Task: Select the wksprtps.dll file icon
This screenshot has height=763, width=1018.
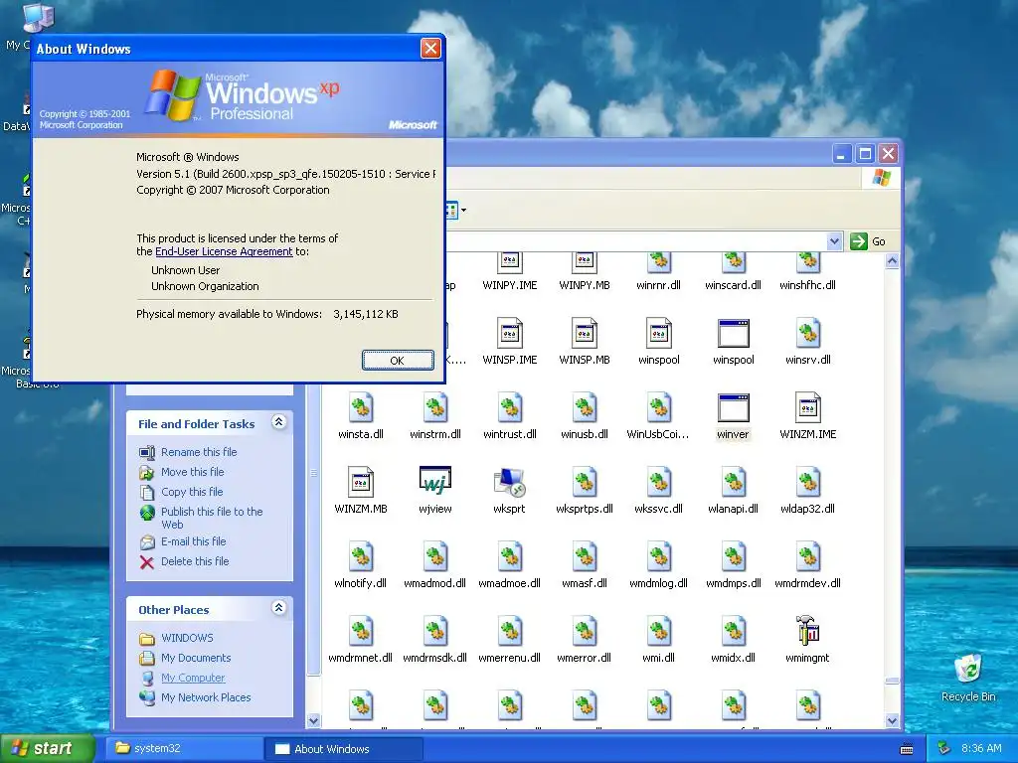Action: [x=585, y=482]
